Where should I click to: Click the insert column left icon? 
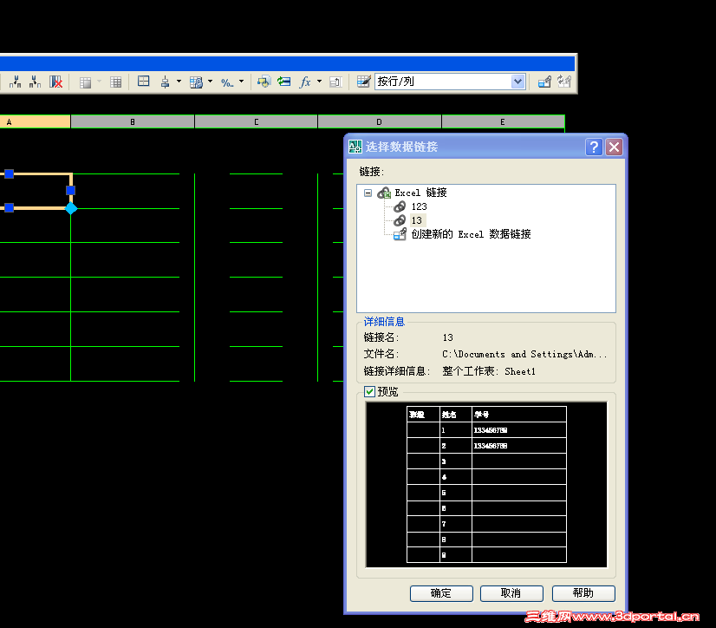pyautogui.click(x=15, y=82)
